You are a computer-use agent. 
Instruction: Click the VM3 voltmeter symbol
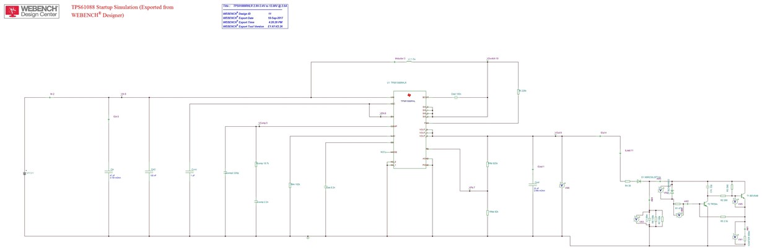tap(636, 219)
